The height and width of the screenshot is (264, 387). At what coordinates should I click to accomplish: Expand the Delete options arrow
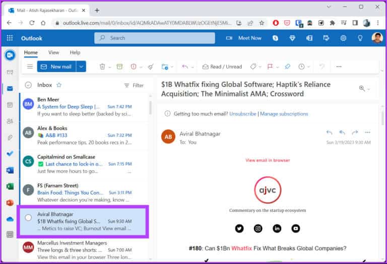click(110, 67)
